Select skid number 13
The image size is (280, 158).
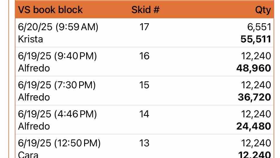[x=144, y=143]
